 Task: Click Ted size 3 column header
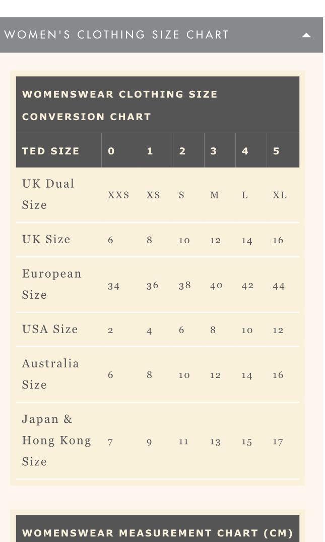tap(214, 151)
